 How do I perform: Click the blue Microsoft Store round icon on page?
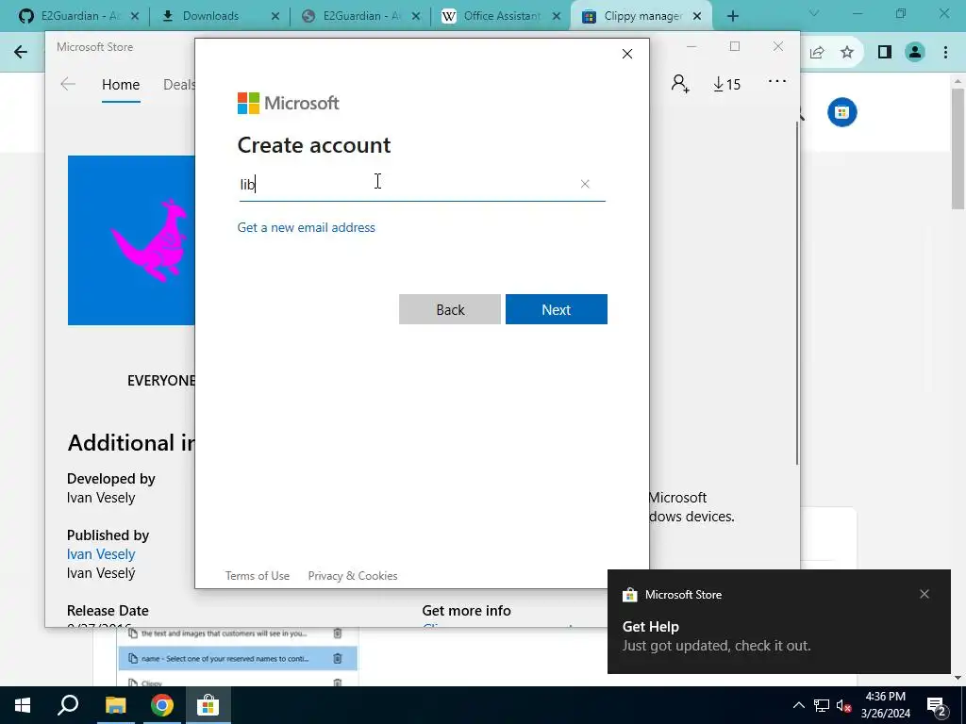pyautogui.click(x=841, y=112)
